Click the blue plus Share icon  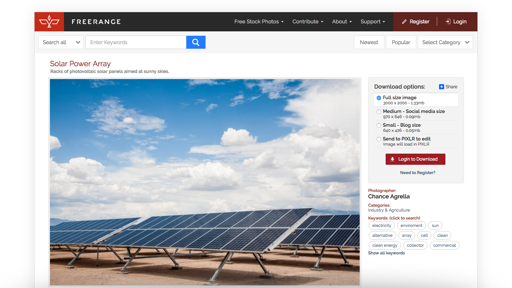point(442,87)
